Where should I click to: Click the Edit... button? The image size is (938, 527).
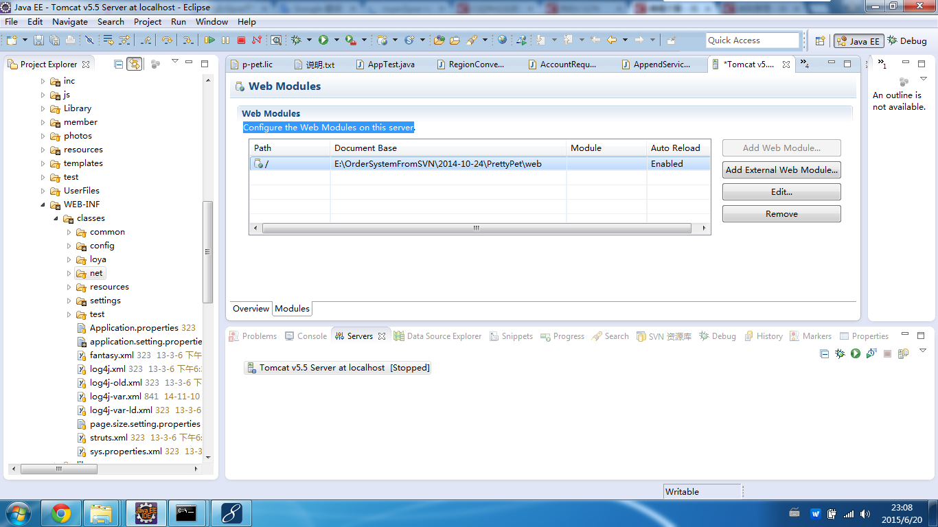781,192
